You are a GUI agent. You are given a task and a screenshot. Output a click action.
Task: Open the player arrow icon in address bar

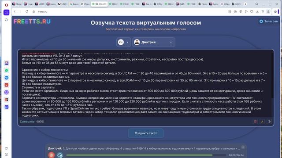click(x=246, y=11)
